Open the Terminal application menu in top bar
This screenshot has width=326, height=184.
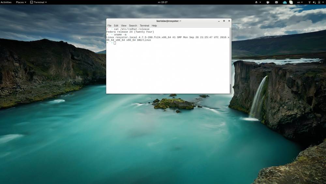(x=38, y=2)
